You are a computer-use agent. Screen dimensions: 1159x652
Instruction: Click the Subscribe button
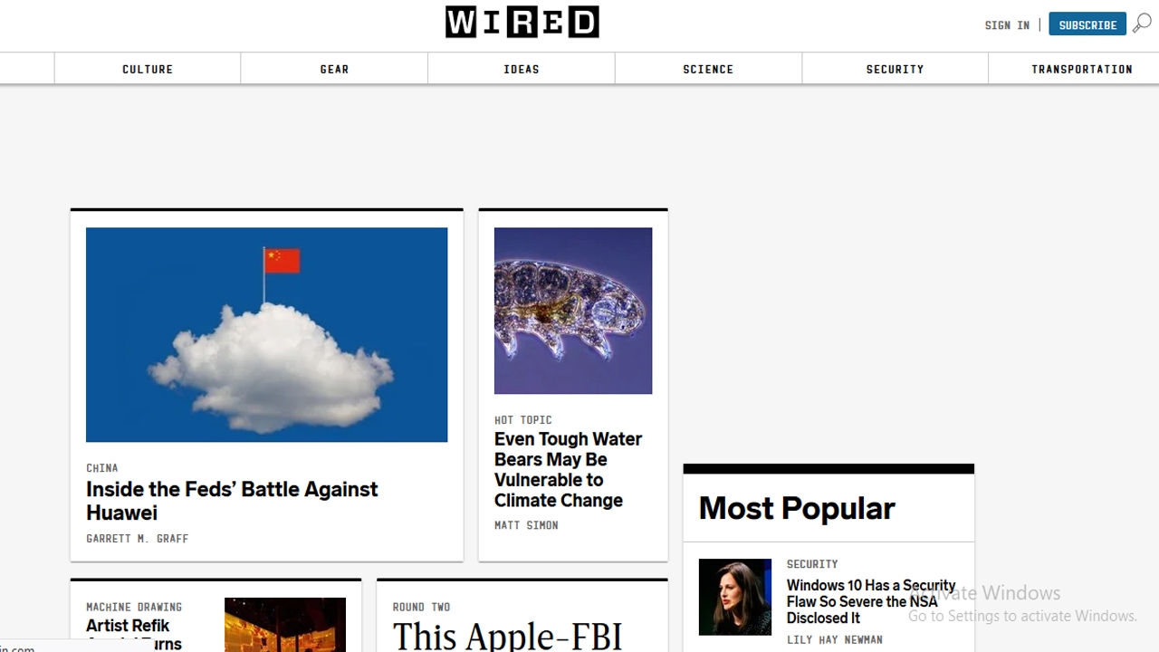coord(1087,24)
